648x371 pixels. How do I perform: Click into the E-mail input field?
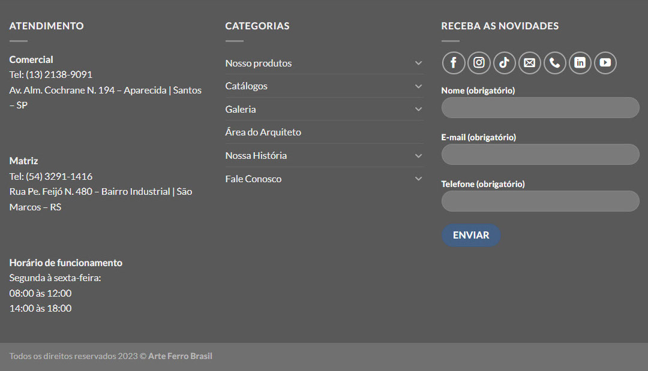point(540,154)
